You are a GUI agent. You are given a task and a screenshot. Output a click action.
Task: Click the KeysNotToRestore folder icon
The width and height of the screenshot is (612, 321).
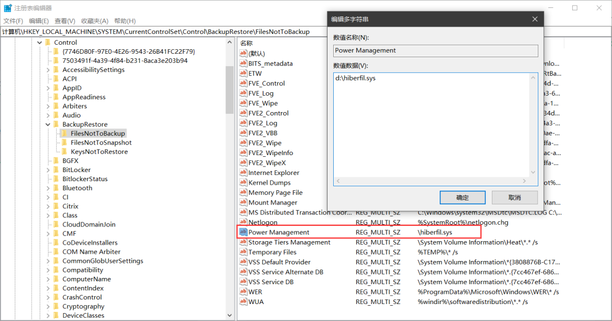(x=64, y=152)
